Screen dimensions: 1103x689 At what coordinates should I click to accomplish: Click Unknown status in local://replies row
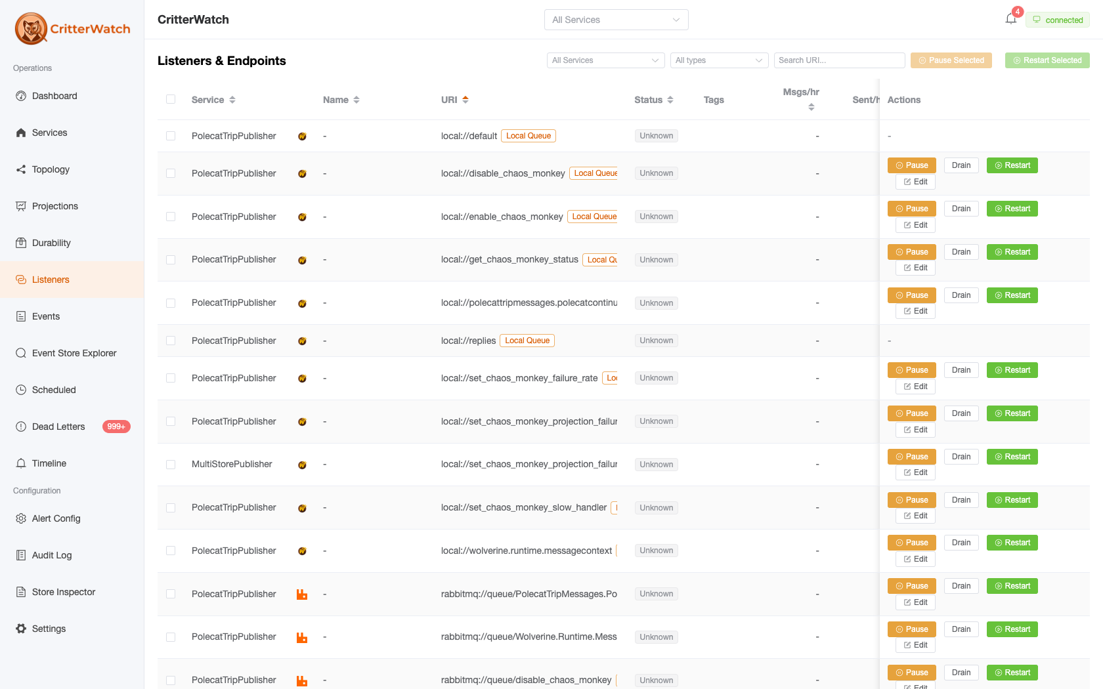[657, 341]
